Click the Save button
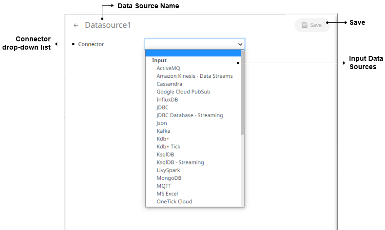The height and width of the screenshot is (230, 385). click(x=312, y=25)
